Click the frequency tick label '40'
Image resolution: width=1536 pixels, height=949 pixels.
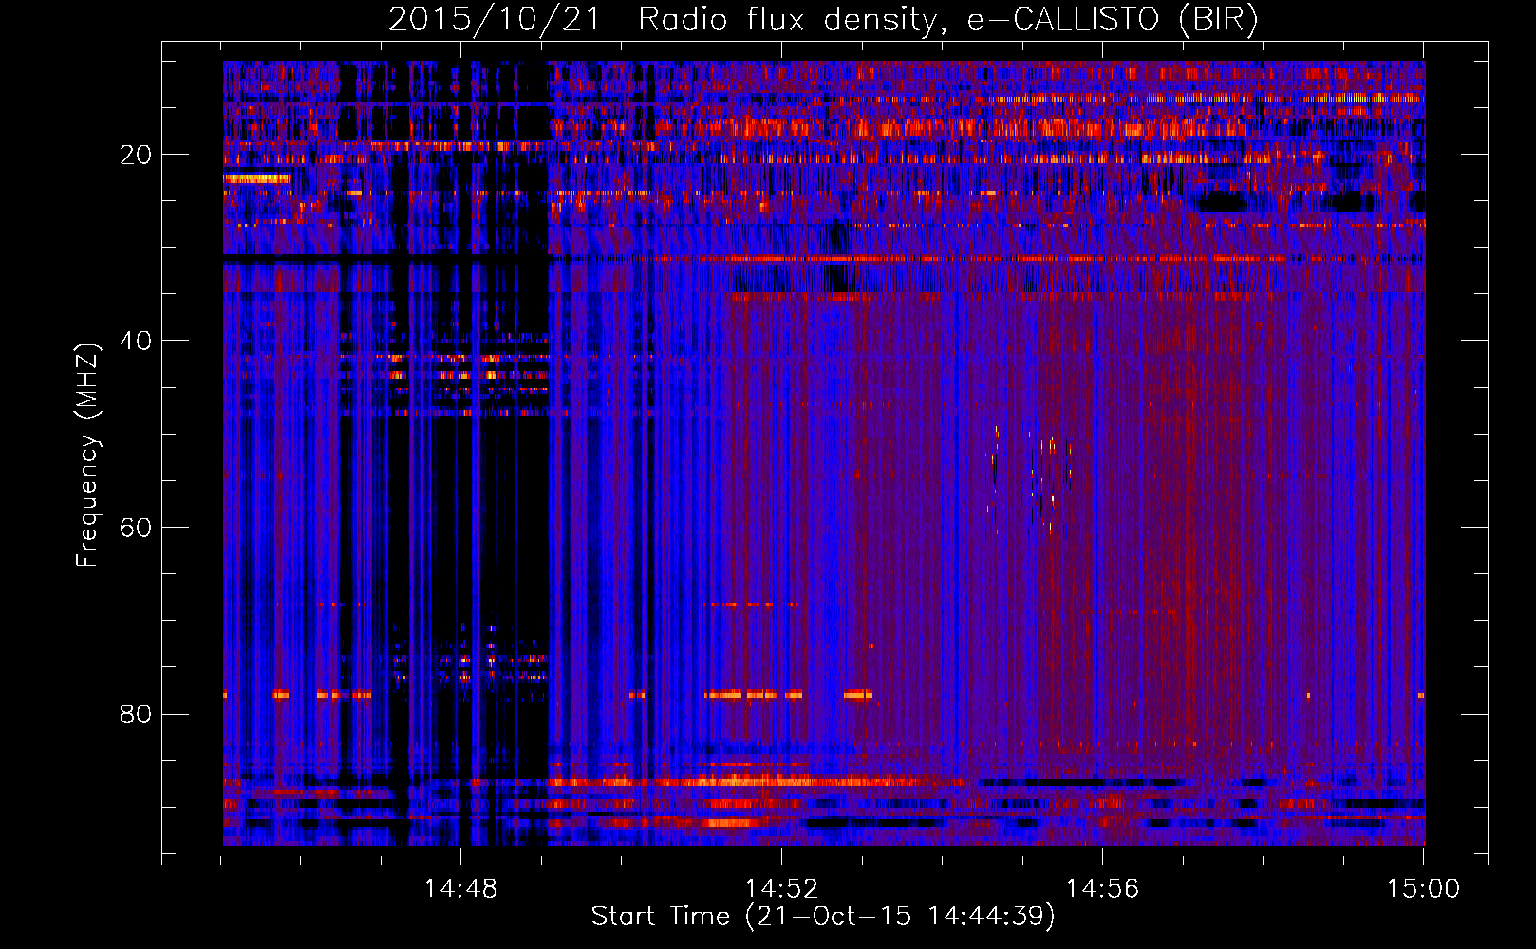tap(137, 341)
